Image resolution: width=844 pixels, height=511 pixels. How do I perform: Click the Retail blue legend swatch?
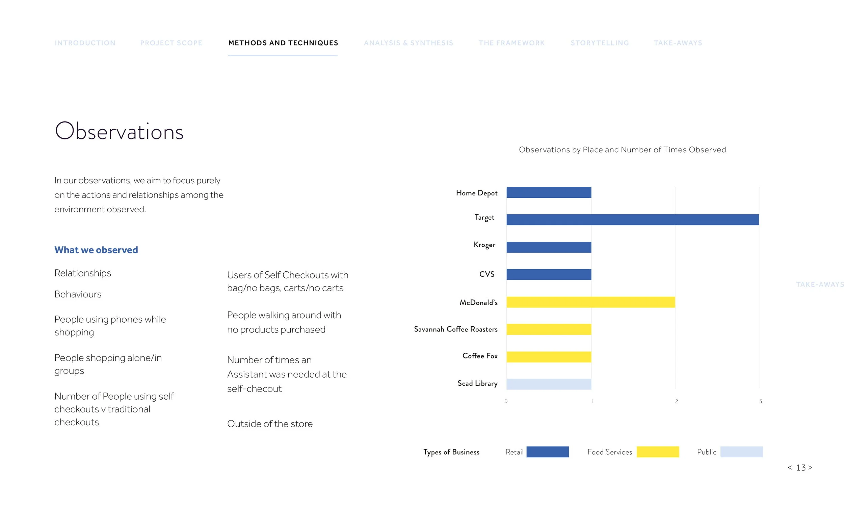547,452
